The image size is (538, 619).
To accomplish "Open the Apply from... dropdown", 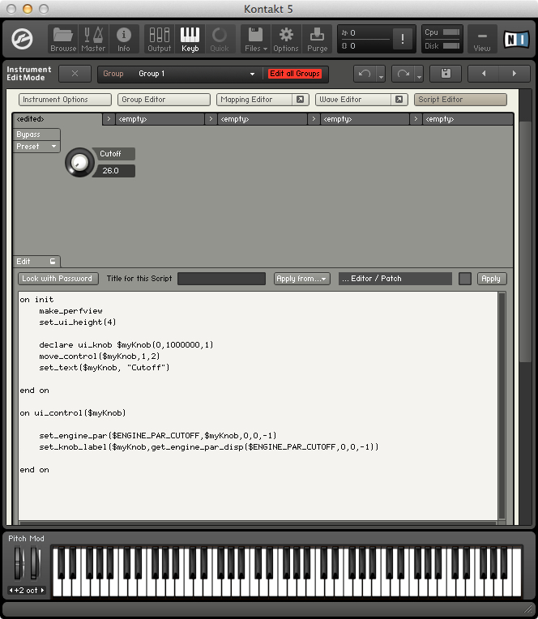I will pos(301,279).
